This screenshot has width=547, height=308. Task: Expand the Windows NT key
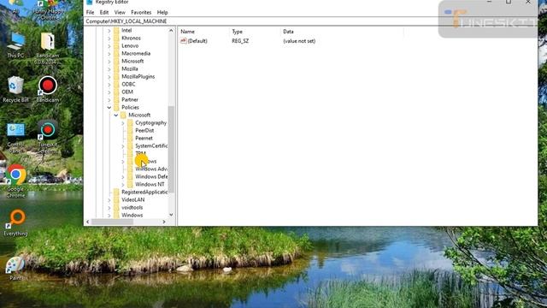click(x=123, y=185)
